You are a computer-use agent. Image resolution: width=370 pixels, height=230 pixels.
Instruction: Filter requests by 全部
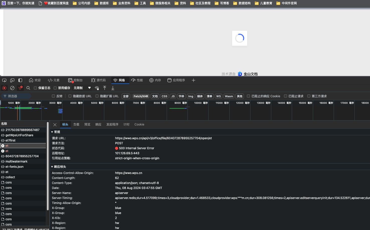126,96
